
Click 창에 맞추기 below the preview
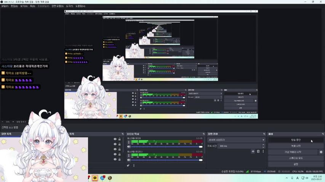(x=21, y=122)
